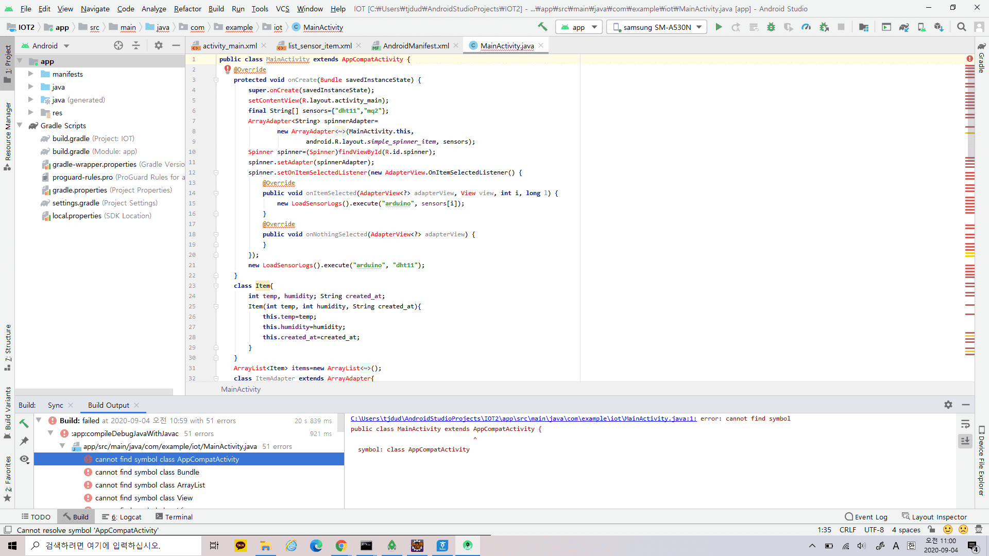Open the Profiler gauge icon
This screenshot has height=556, width=989.
[806, 27]
